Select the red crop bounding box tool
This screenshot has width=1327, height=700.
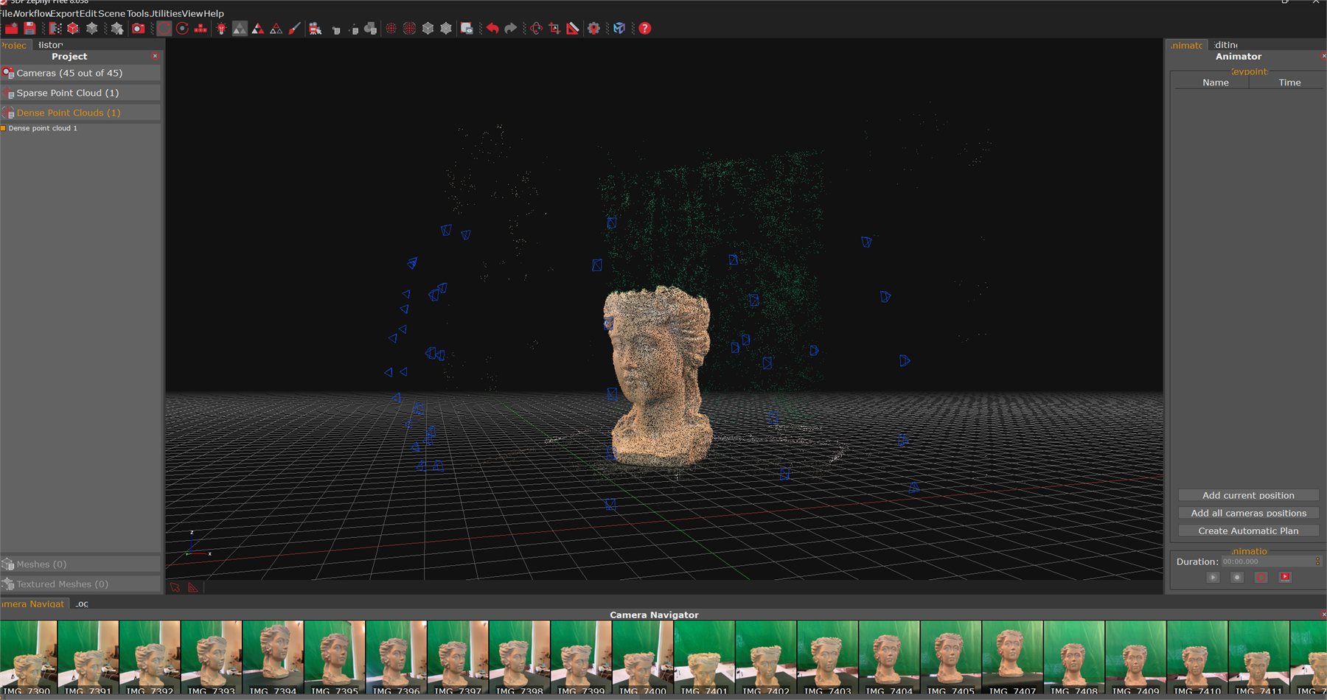pyautogui.click(x=554, y=28)
